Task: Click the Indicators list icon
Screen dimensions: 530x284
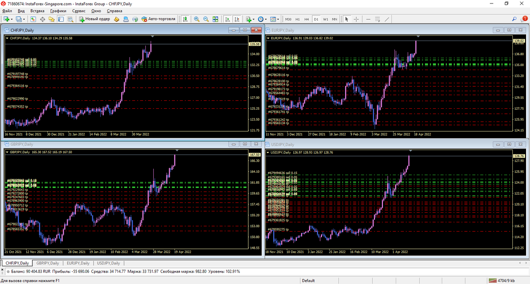Action: [x=249, y=19]
